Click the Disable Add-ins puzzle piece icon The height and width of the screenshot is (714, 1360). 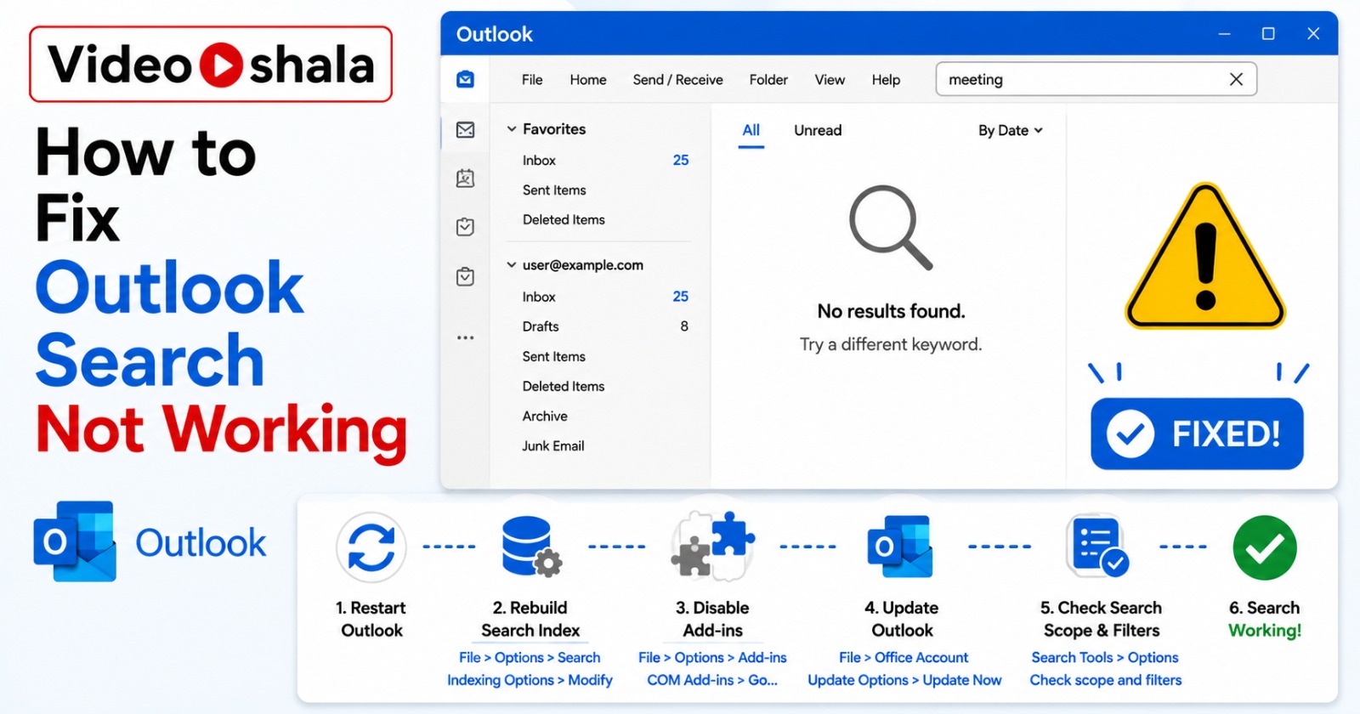[712, 546]
